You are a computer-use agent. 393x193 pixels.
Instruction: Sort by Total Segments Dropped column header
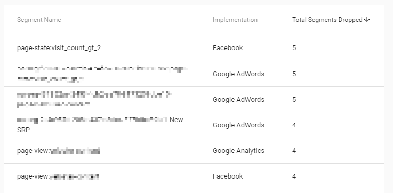coord(327,20)
